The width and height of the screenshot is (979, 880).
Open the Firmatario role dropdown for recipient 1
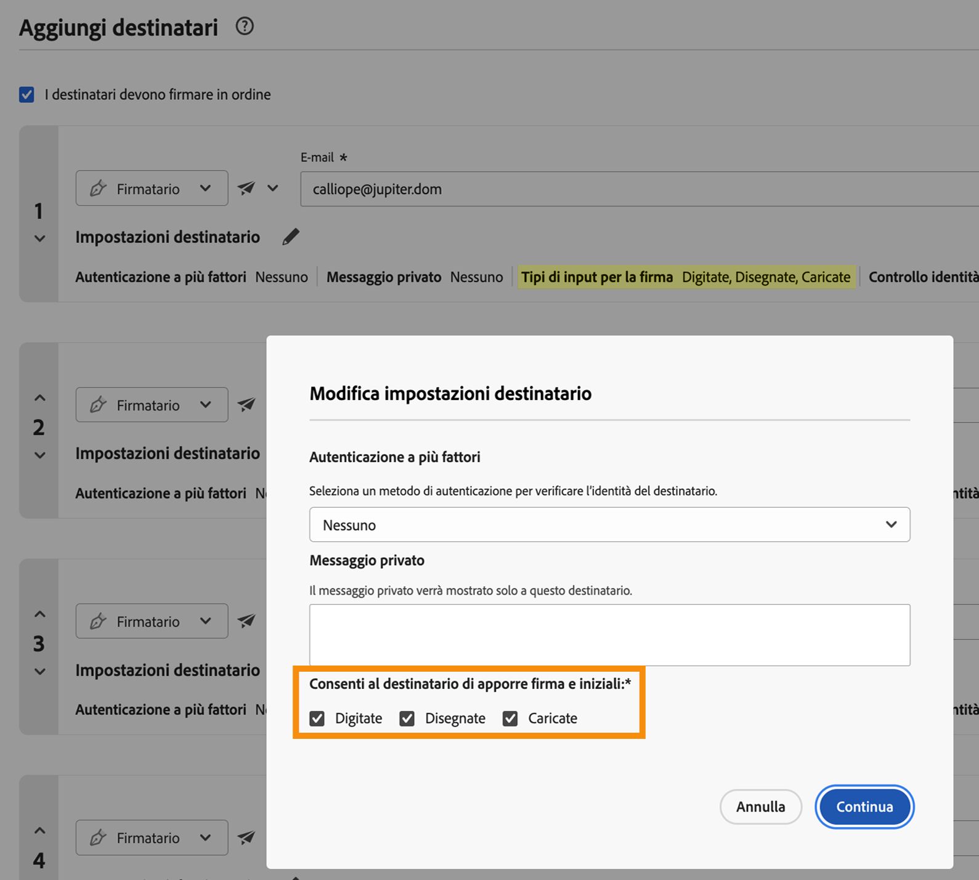coord(152,188)
